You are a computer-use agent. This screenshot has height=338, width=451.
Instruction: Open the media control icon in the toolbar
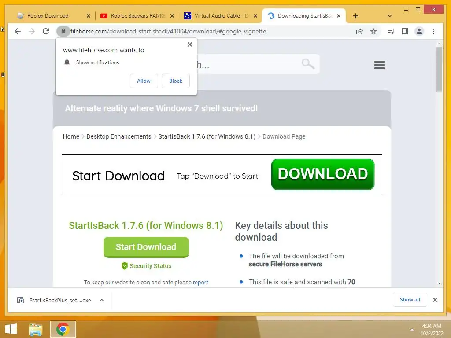click(x=391, y=31)
